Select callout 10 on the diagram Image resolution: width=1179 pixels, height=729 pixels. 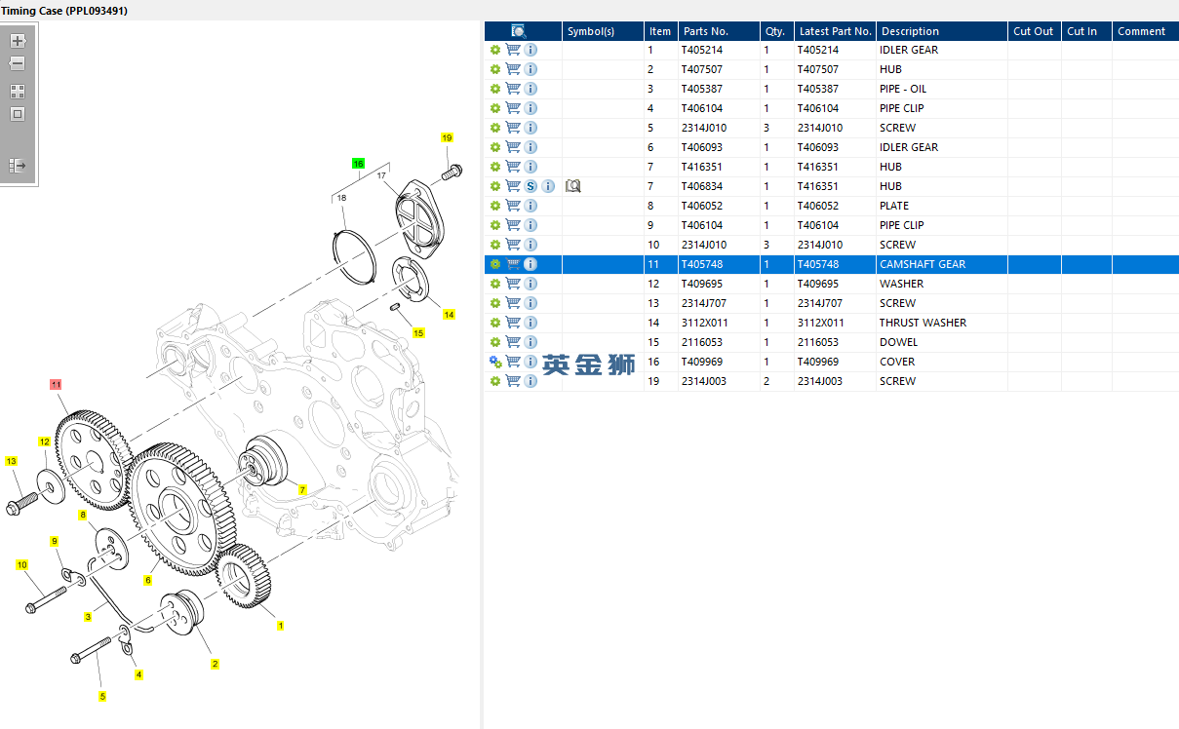coord(21,564)
